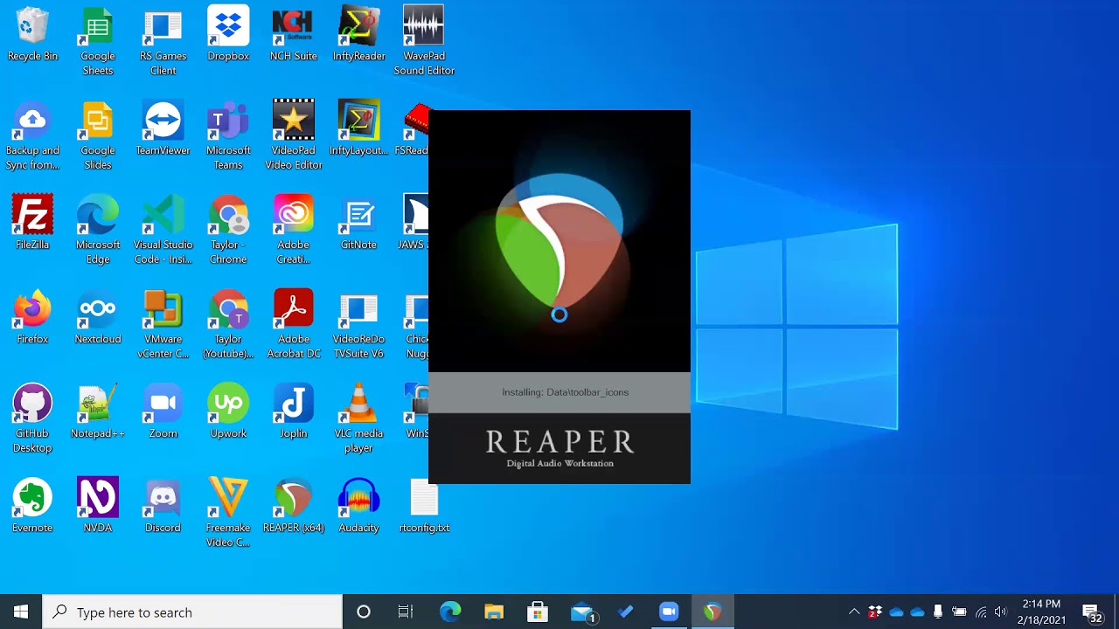Image resolution: width=1119 pixels, height=629 pixels.
Task: Select the TeamViewer desktop shortcut
Action: click(163, 129)
